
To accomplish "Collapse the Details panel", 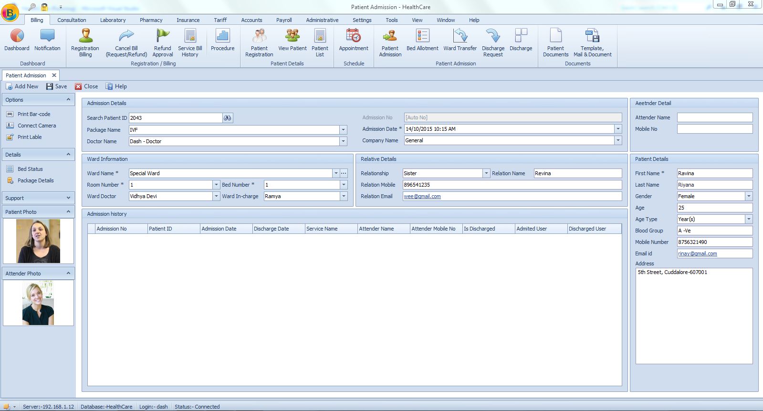I will (68, 154).
